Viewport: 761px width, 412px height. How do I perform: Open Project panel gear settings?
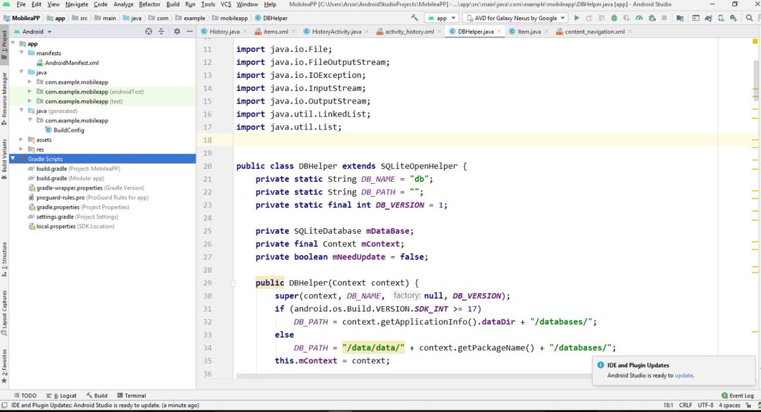[177, 31]
